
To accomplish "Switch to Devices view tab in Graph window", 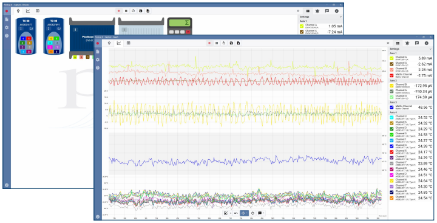I will (x=109, y=43).
